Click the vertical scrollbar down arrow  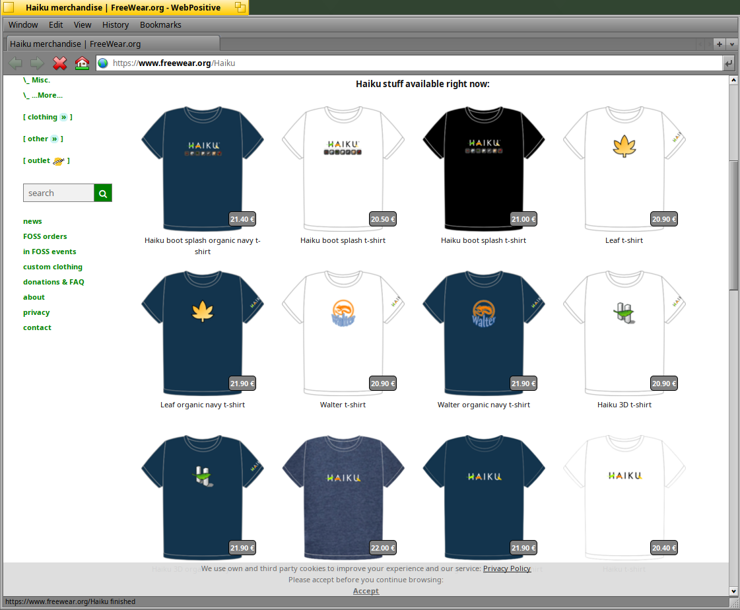pyautogui.click(x=733, y=591)
